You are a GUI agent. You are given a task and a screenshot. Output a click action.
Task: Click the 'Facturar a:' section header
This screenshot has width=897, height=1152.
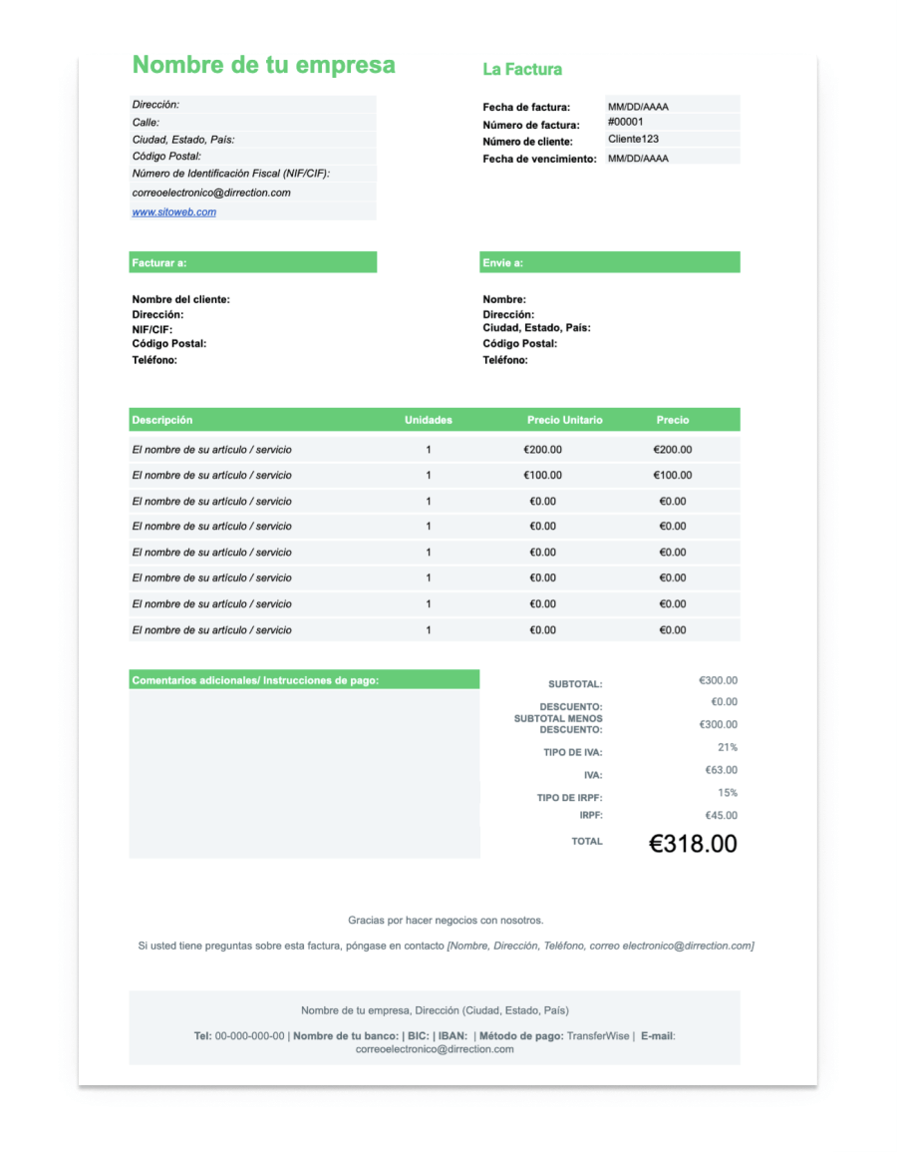tap(253, 263)
